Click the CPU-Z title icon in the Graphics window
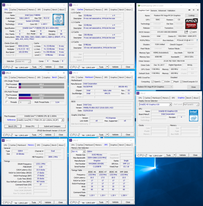The image size is (203, 206). pos(138,93)
